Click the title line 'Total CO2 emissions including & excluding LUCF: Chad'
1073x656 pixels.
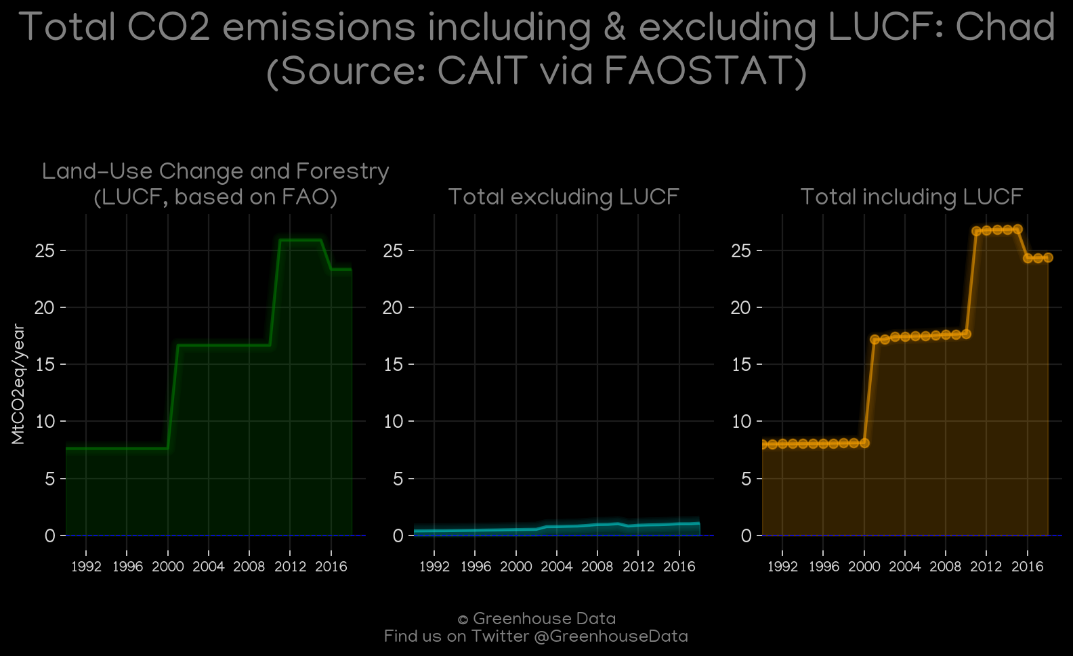tap(536, 28)
